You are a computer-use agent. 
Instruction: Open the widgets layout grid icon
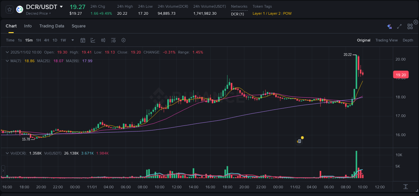[410, 26]
